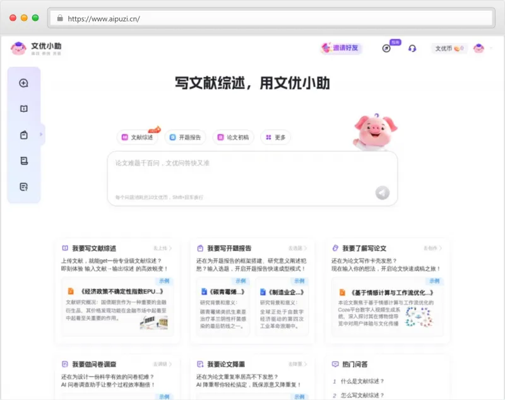Click the 文优币 balance button
Screen dimensions: 505x400
point(449,49)
